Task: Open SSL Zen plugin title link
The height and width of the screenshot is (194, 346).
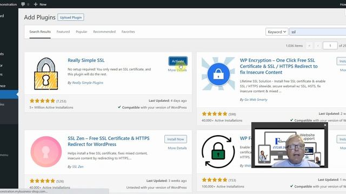Action: coord(109,141)
